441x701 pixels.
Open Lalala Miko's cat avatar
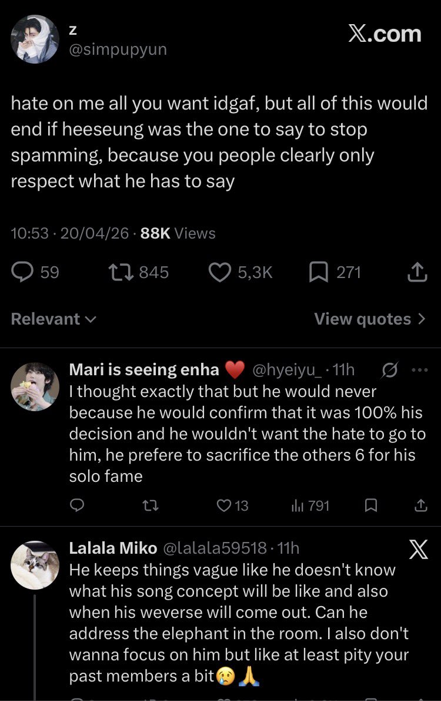(35, 565)
